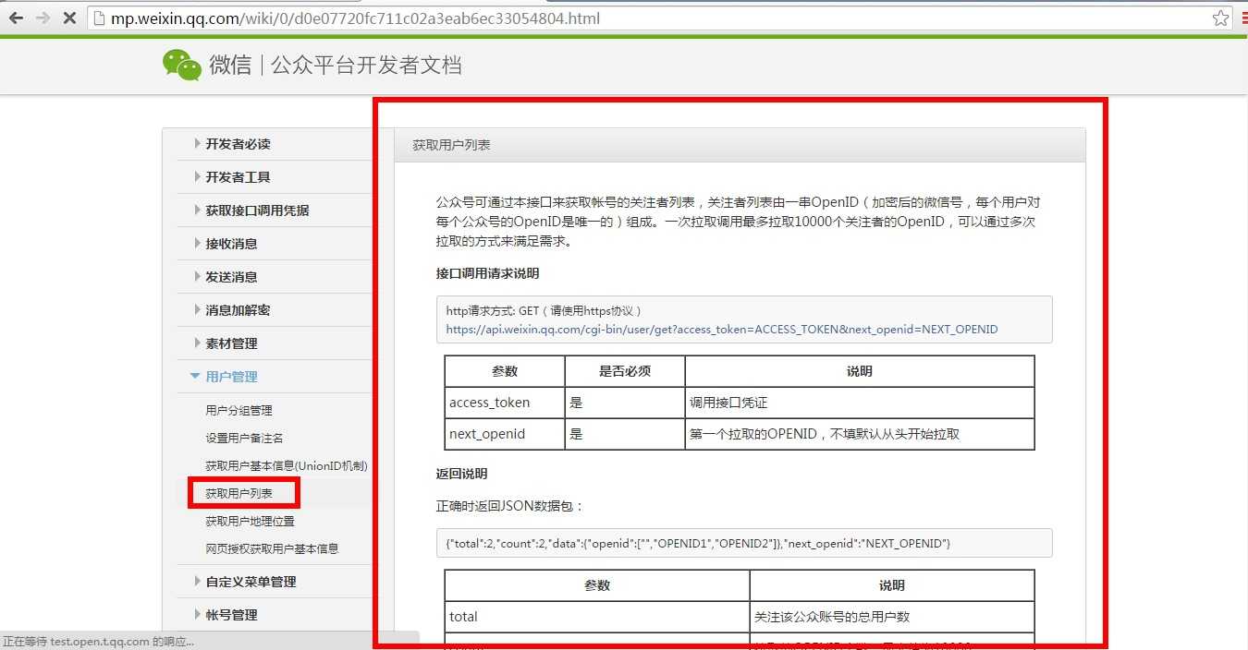Select 获取用户列表 in the sidebar
Screen dimensions: 1248x650
(239, 494)
